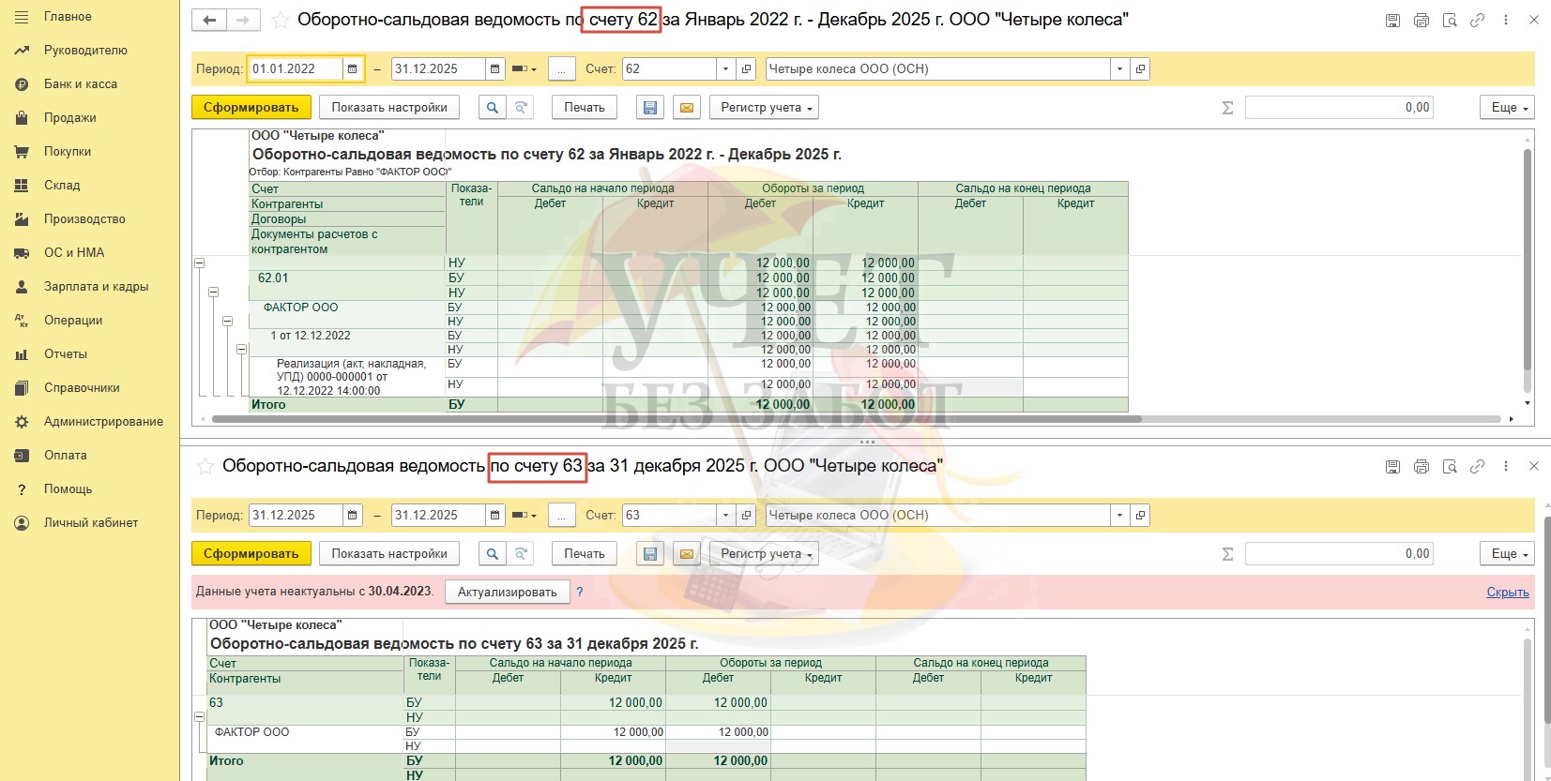Add top report to favorites star

tap(280, 20)
